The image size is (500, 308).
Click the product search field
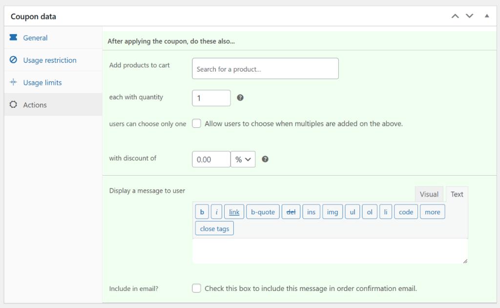(x=265, y=68)
